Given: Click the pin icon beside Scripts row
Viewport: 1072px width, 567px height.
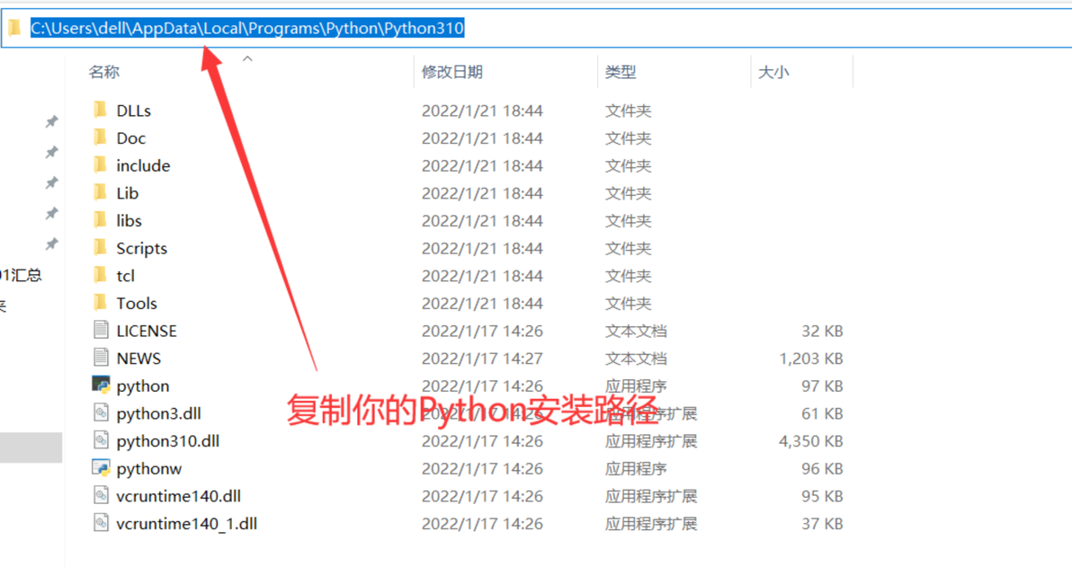Looking at the screenshot, I should (x=51, y=244).
